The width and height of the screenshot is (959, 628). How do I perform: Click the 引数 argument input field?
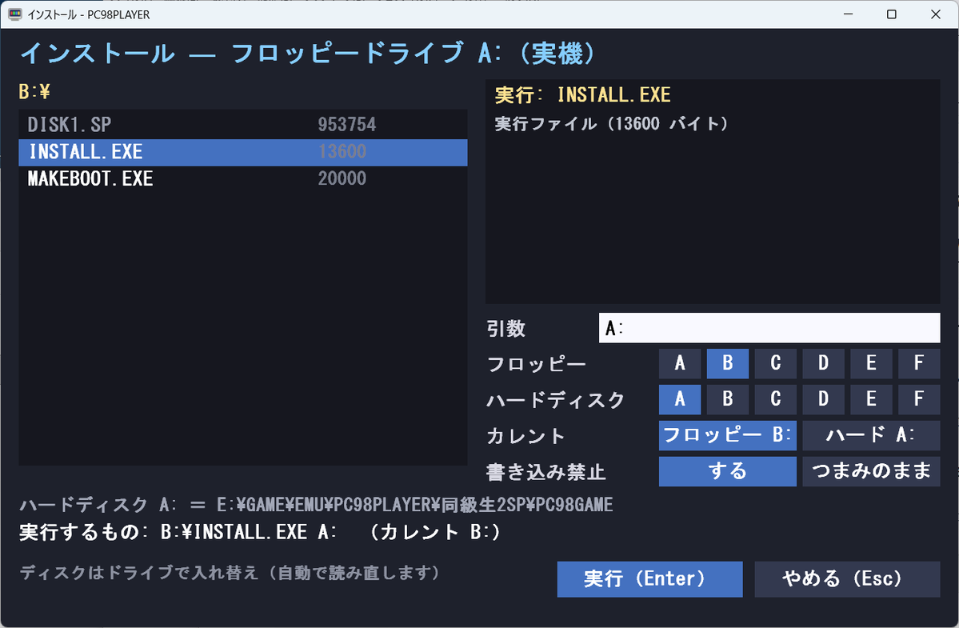tap(769, 328)
